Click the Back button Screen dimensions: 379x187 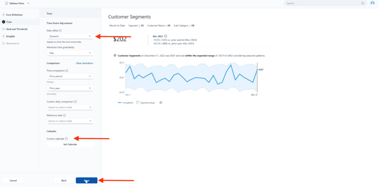(x=64, y=180)
